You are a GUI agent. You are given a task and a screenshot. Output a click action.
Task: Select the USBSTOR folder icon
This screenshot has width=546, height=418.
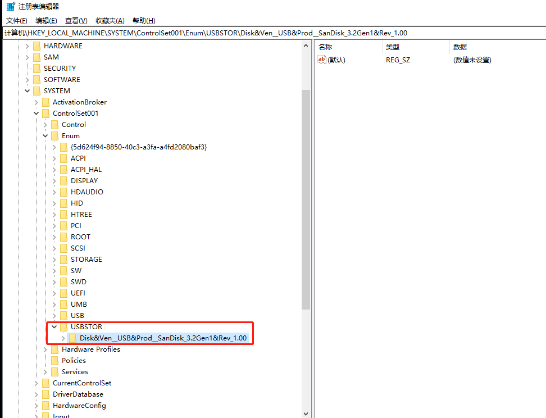click(x=63, y=326)
